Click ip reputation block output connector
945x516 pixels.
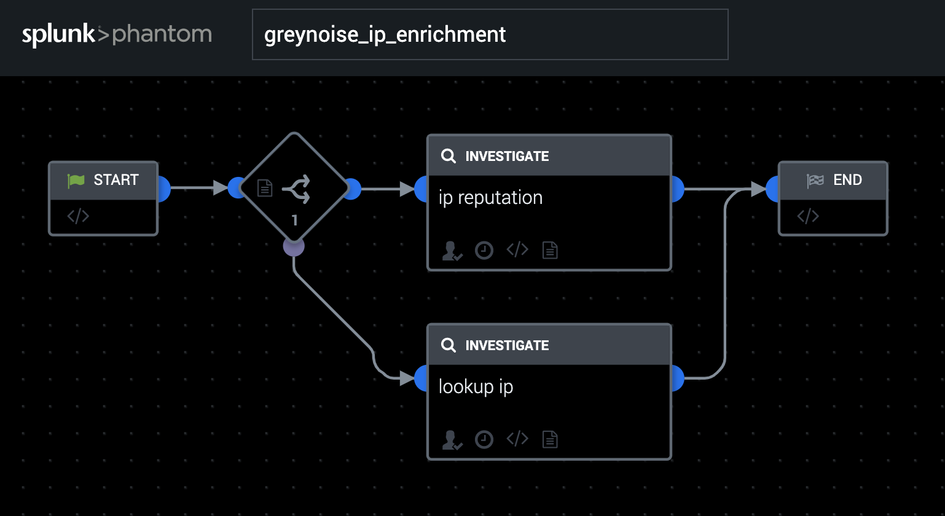(x=677, y=189)
